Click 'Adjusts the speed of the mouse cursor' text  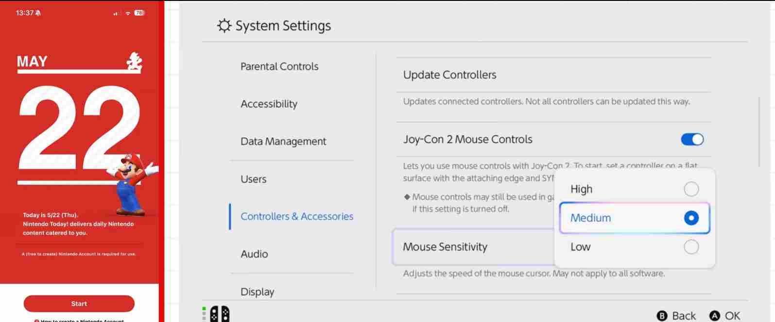[x=534, y=274]
